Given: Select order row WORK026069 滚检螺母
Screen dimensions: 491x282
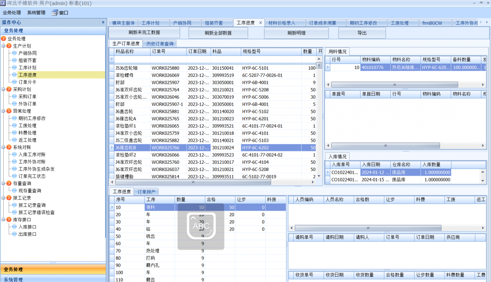Looking at the screenshot, I should 212,75.
